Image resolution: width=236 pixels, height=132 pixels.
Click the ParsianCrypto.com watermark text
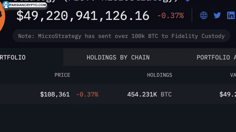click(x=28, y=5)
